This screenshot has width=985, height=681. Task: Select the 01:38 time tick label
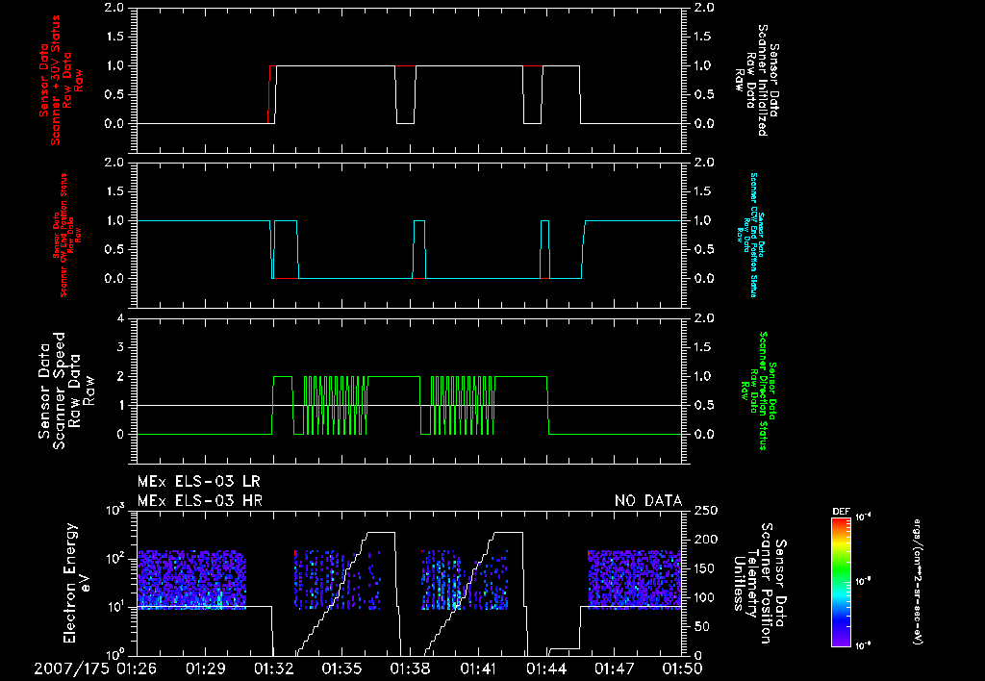tap(410, 668)
